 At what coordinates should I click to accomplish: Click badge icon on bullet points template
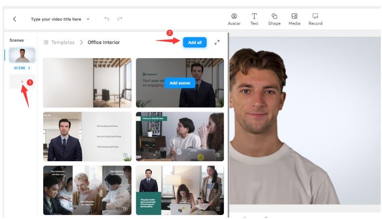[125, 155]
